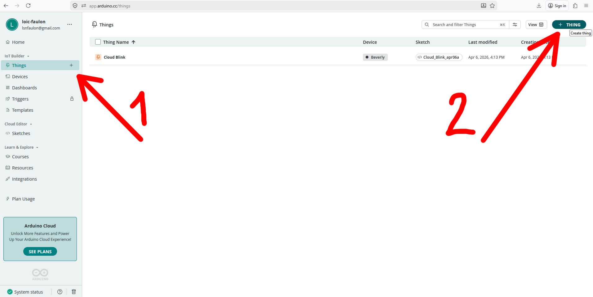Click the Resources book icon
This screenshot has height=297, width=593.
(x=8, y=168)
